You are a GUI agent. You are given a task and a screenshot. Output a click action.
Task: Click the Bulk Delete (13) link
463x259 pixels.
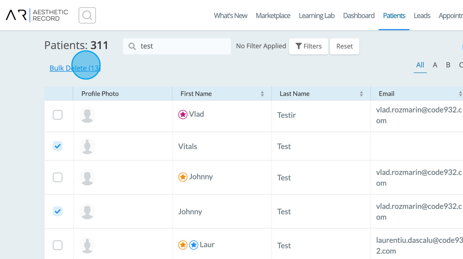(75, 68)
